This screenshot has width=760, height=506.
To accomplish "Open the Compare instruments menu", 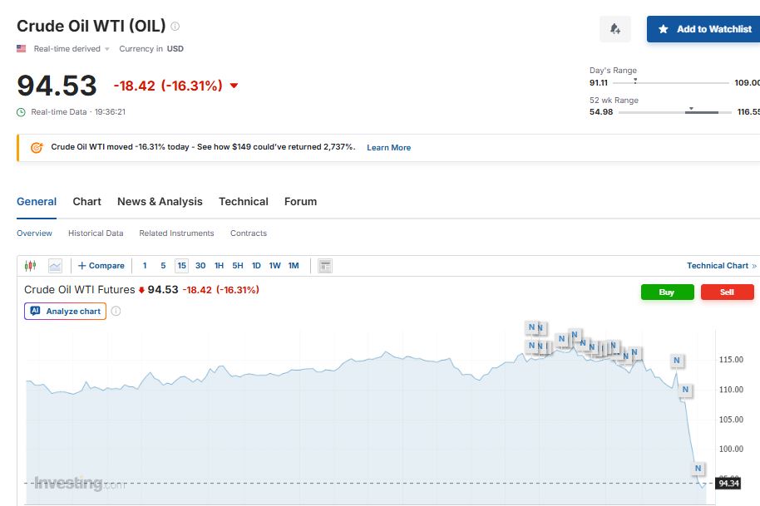I will point(101,266).
